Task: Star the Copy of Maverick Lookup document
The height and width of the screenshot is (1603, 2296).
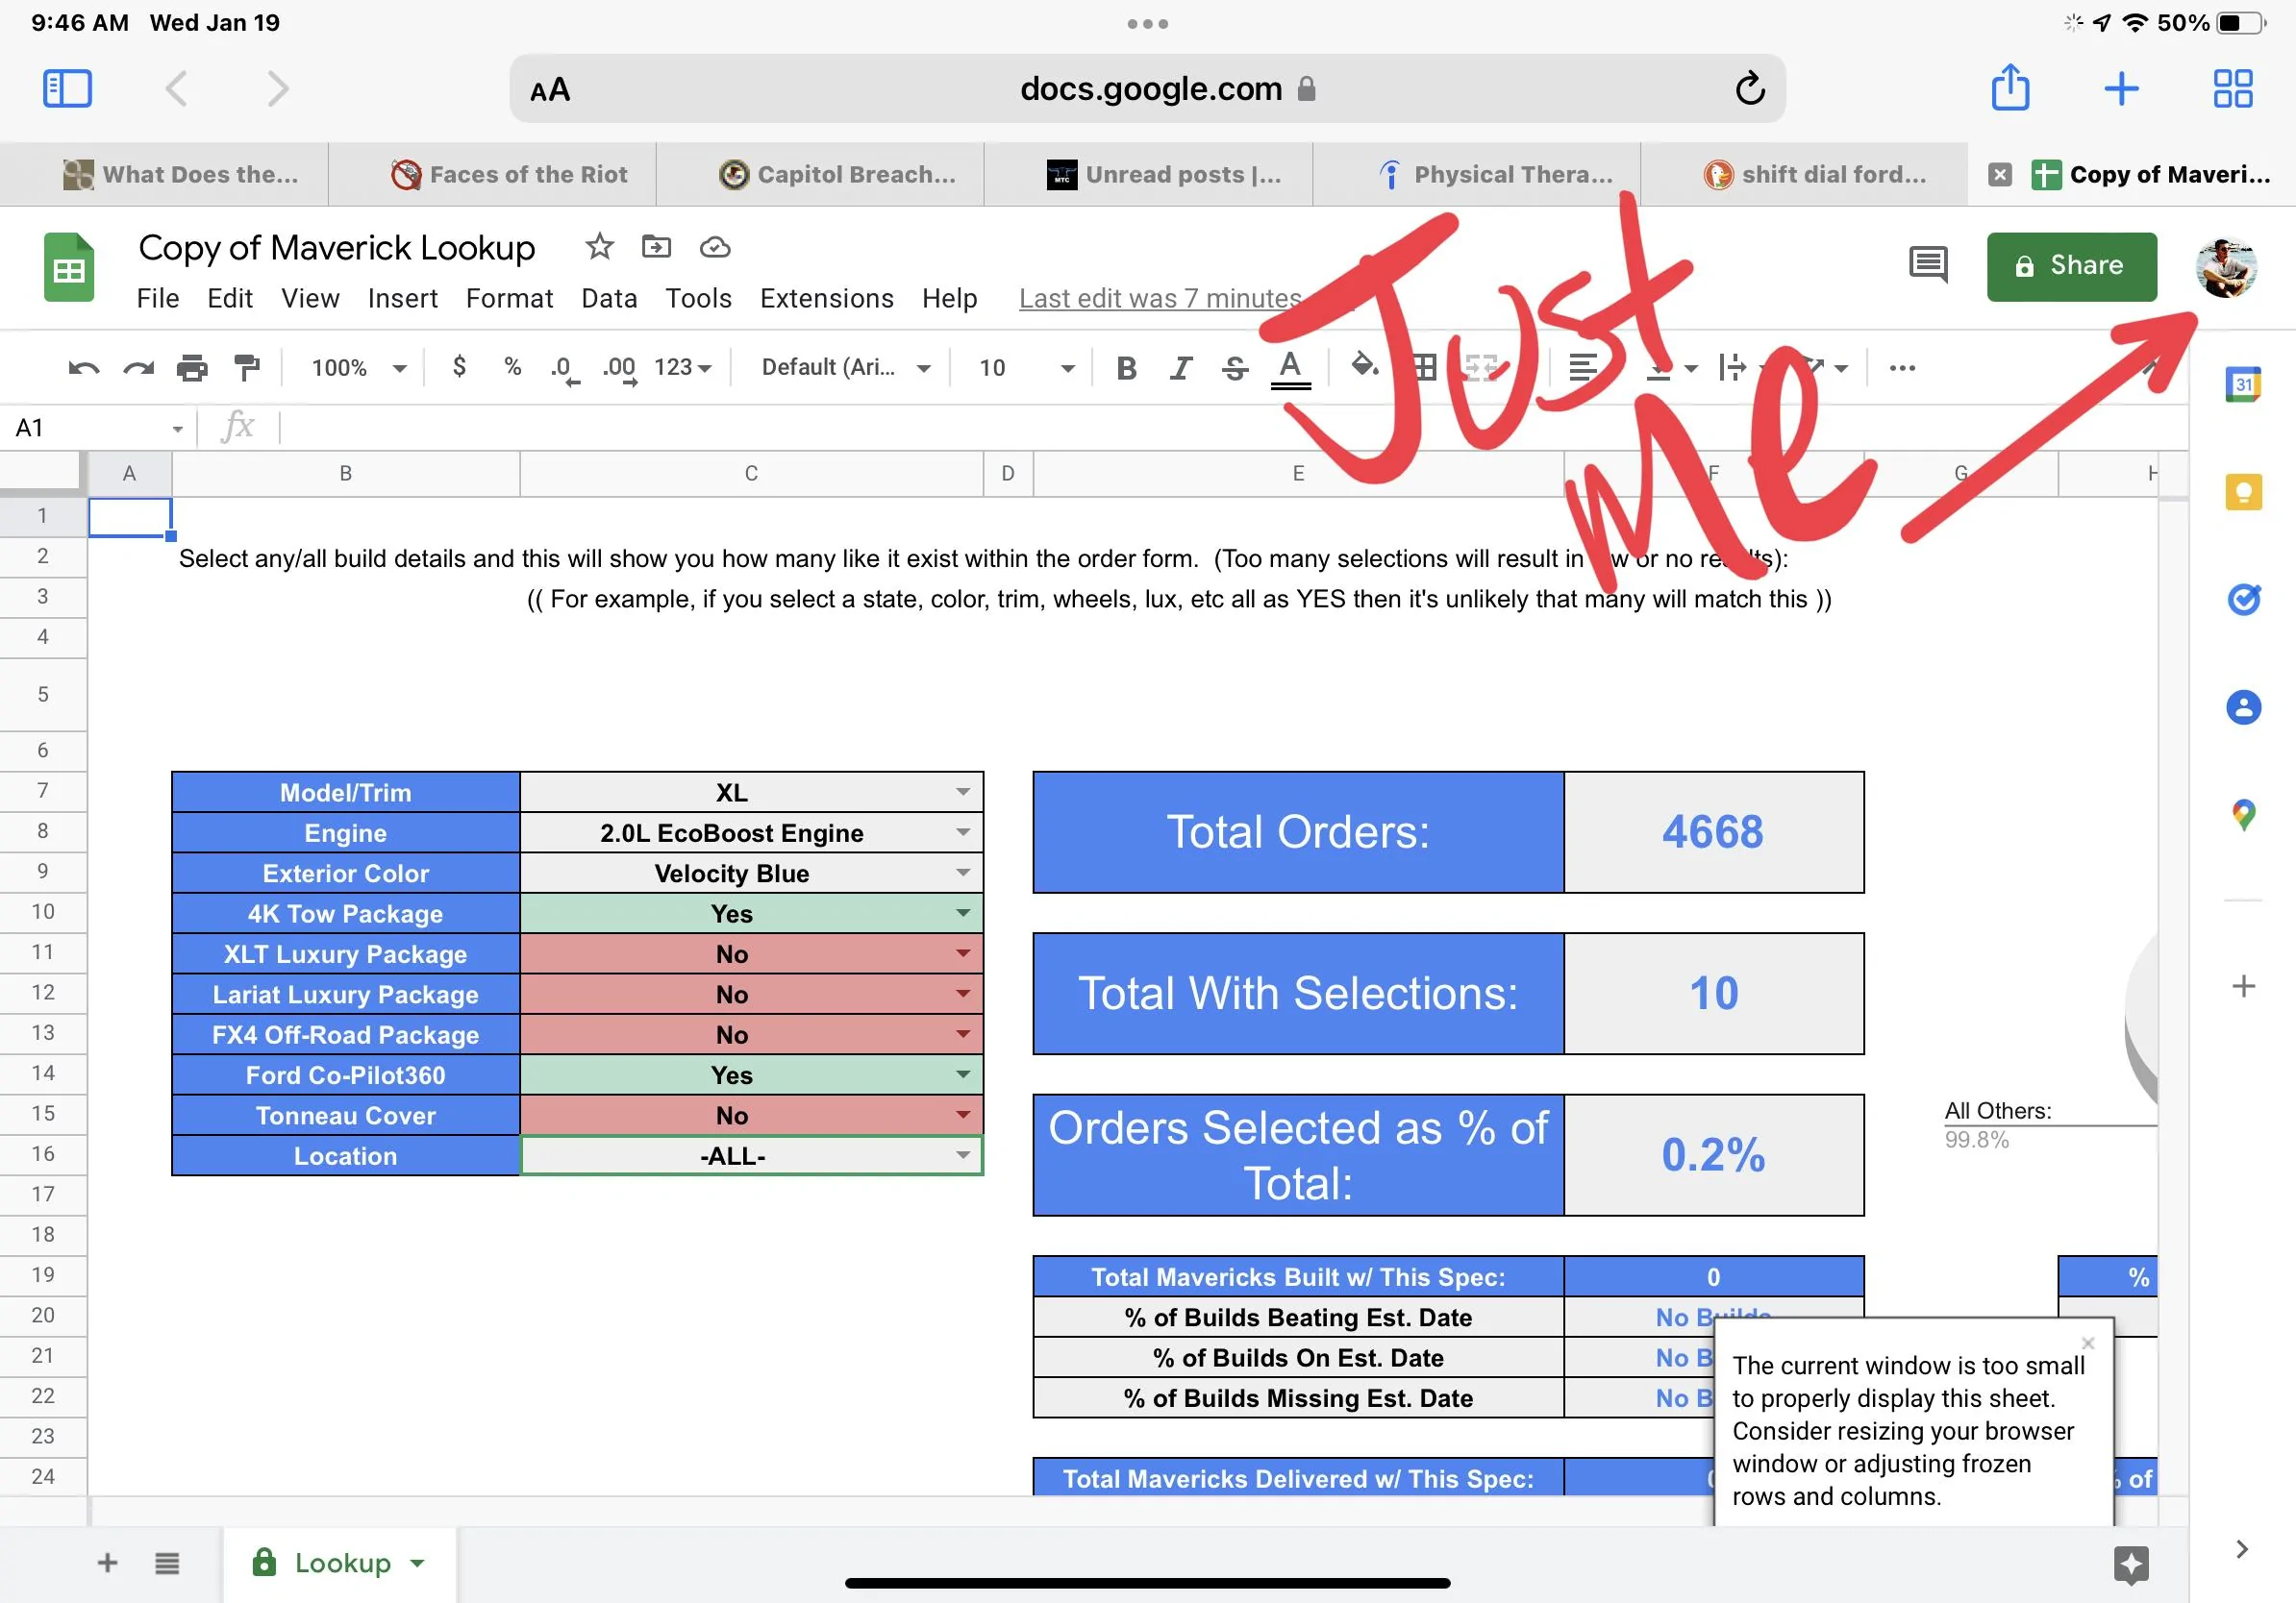Action: (x=599, y=246)
